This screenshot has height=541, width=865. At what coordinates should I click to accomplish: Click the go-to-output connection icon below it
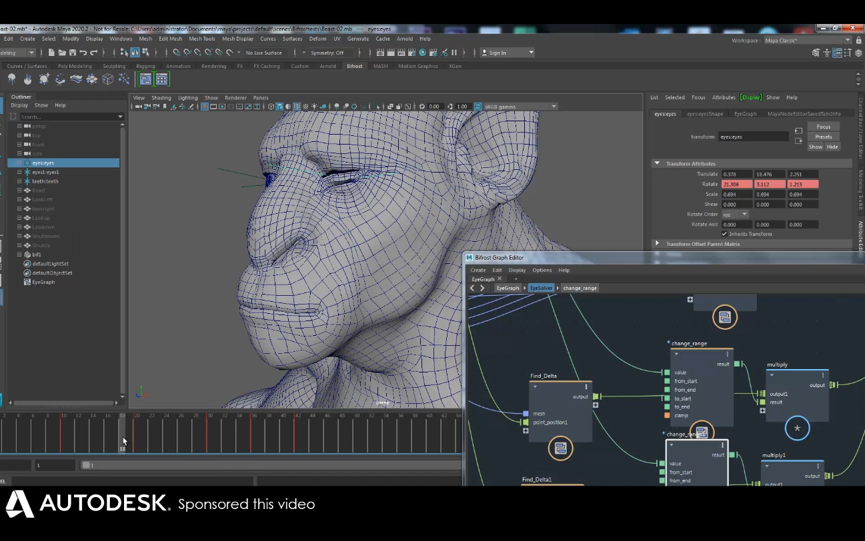click(798, 141)
